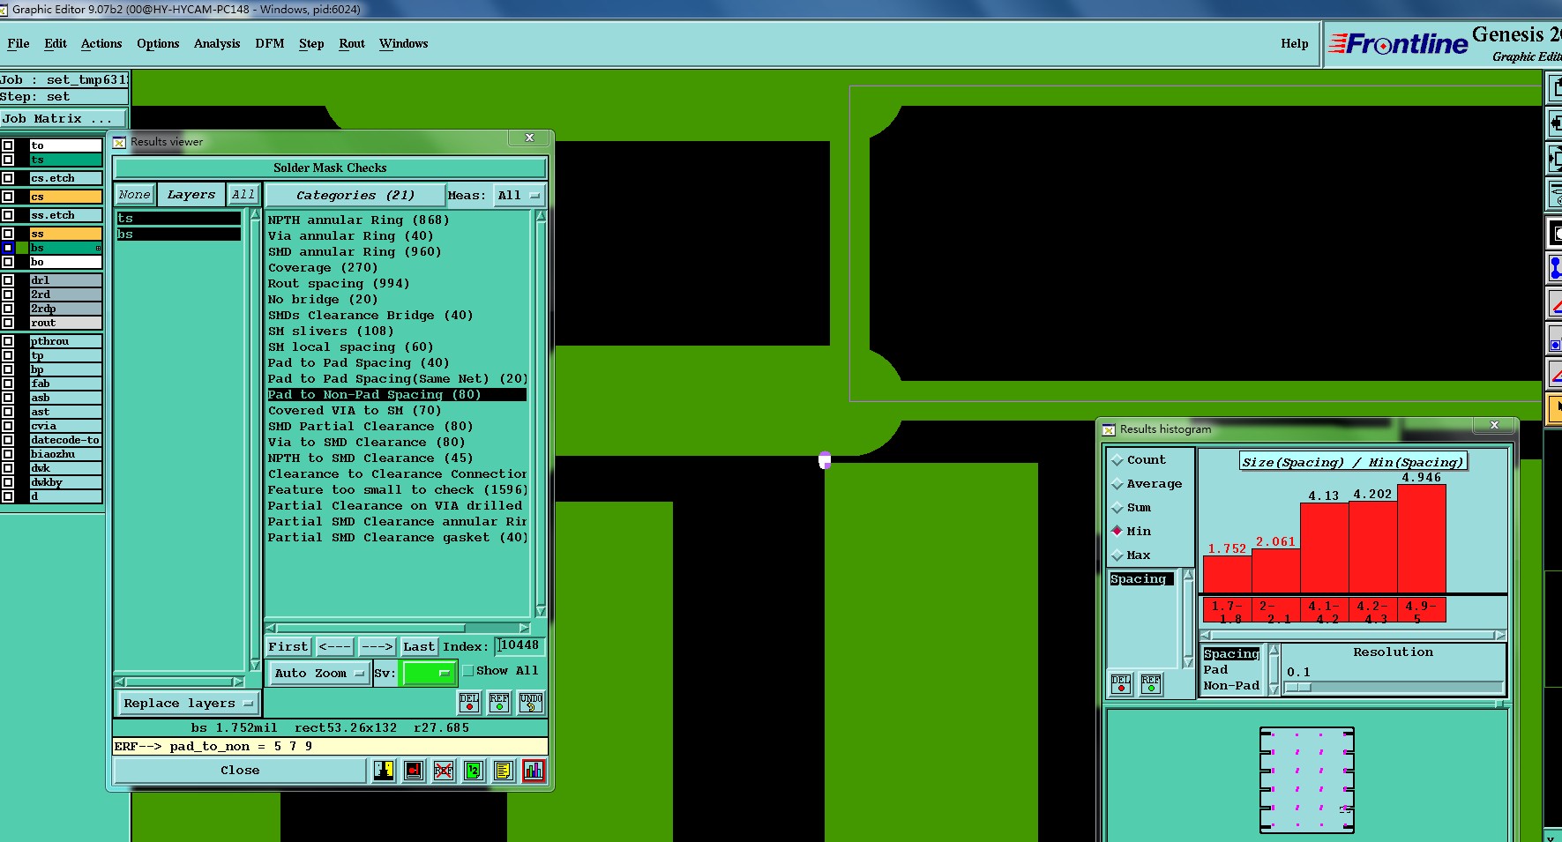Toggle display checkbox for layer 'bs'
1562x842 pixels.
tap(8, 248)
